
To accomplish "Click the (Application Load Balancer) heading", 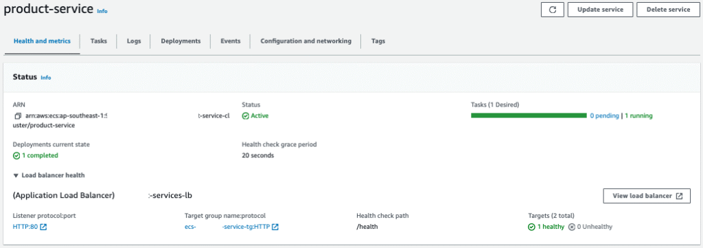I will coord(64,196).
